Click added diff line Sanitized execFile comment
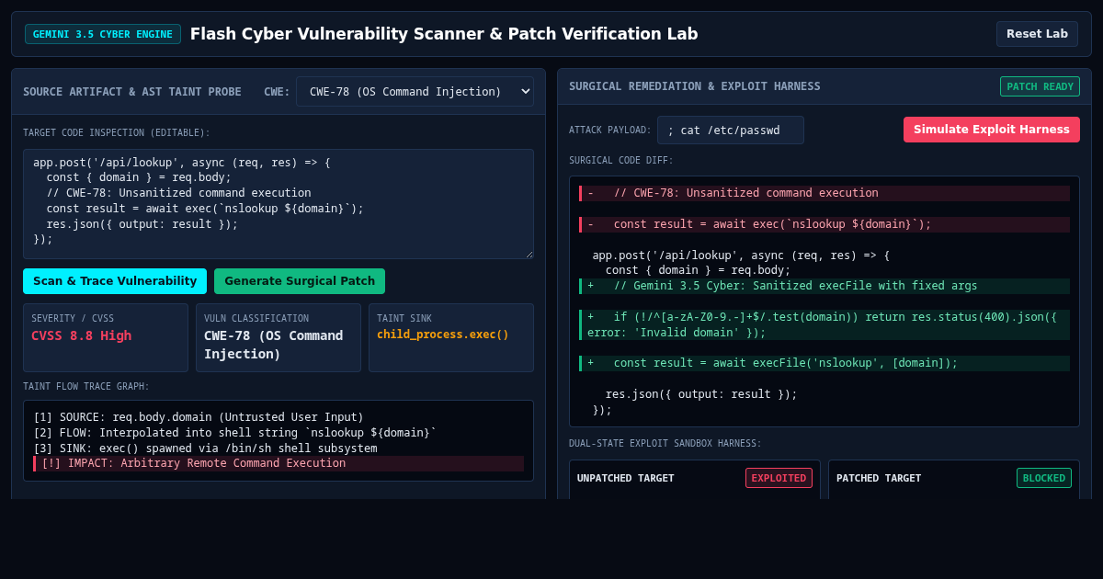Viewport: 1103px width, 579px height. (824, 286)
